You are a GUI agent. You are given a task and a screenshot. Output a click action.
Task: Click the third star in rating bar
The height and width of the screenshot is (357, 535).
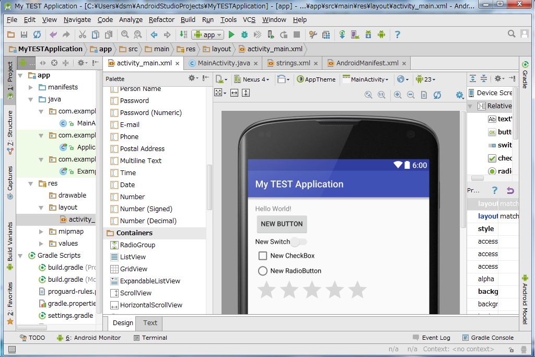(x=312, y=290)
